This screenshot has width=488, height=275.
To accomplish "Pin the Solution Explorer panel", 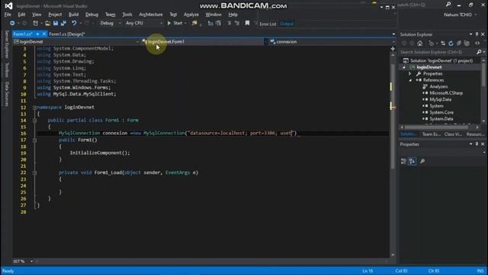I will click(x=477, y=34).
